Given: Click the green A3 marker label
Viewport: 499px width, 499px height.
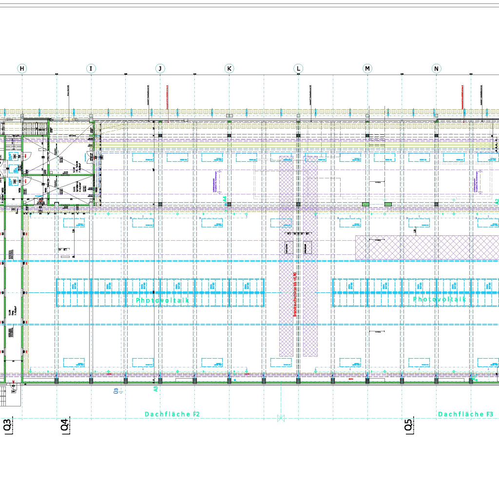Looking at the screenshot, I should click(155, 389).
